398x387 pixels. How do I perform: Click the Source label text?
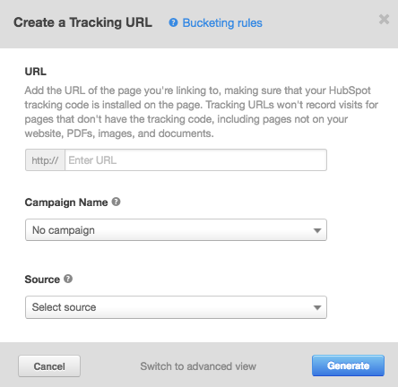coord(42,279)
